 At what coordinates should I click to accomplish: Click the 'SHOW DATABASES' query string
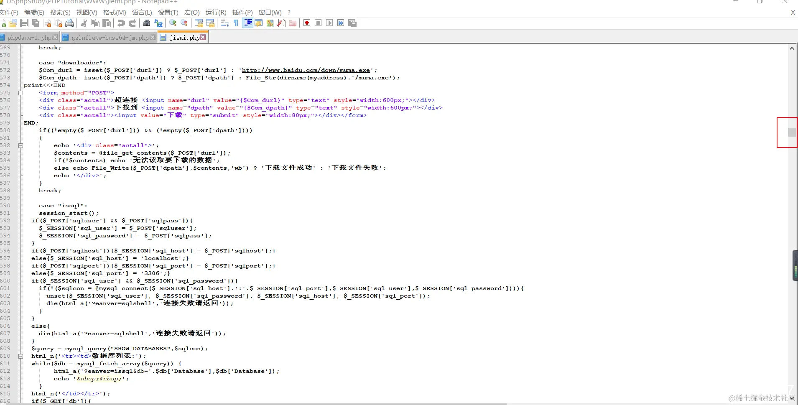coord(140,349)
